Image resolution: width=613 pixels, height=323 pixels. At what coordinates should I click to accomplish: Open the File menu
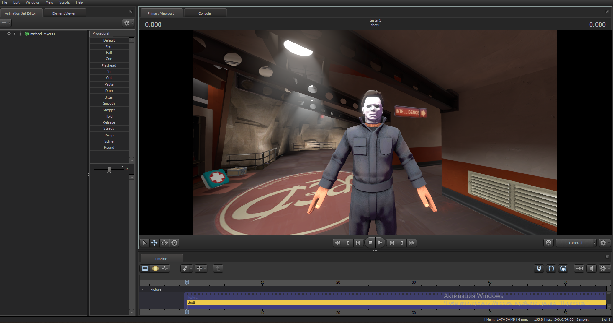tap(4, 2)
